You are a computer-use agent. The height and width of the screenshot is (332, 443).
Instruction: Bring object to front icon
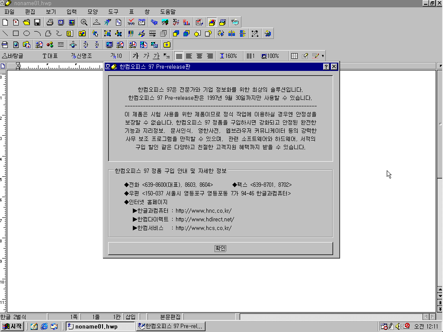coord(176,34)
